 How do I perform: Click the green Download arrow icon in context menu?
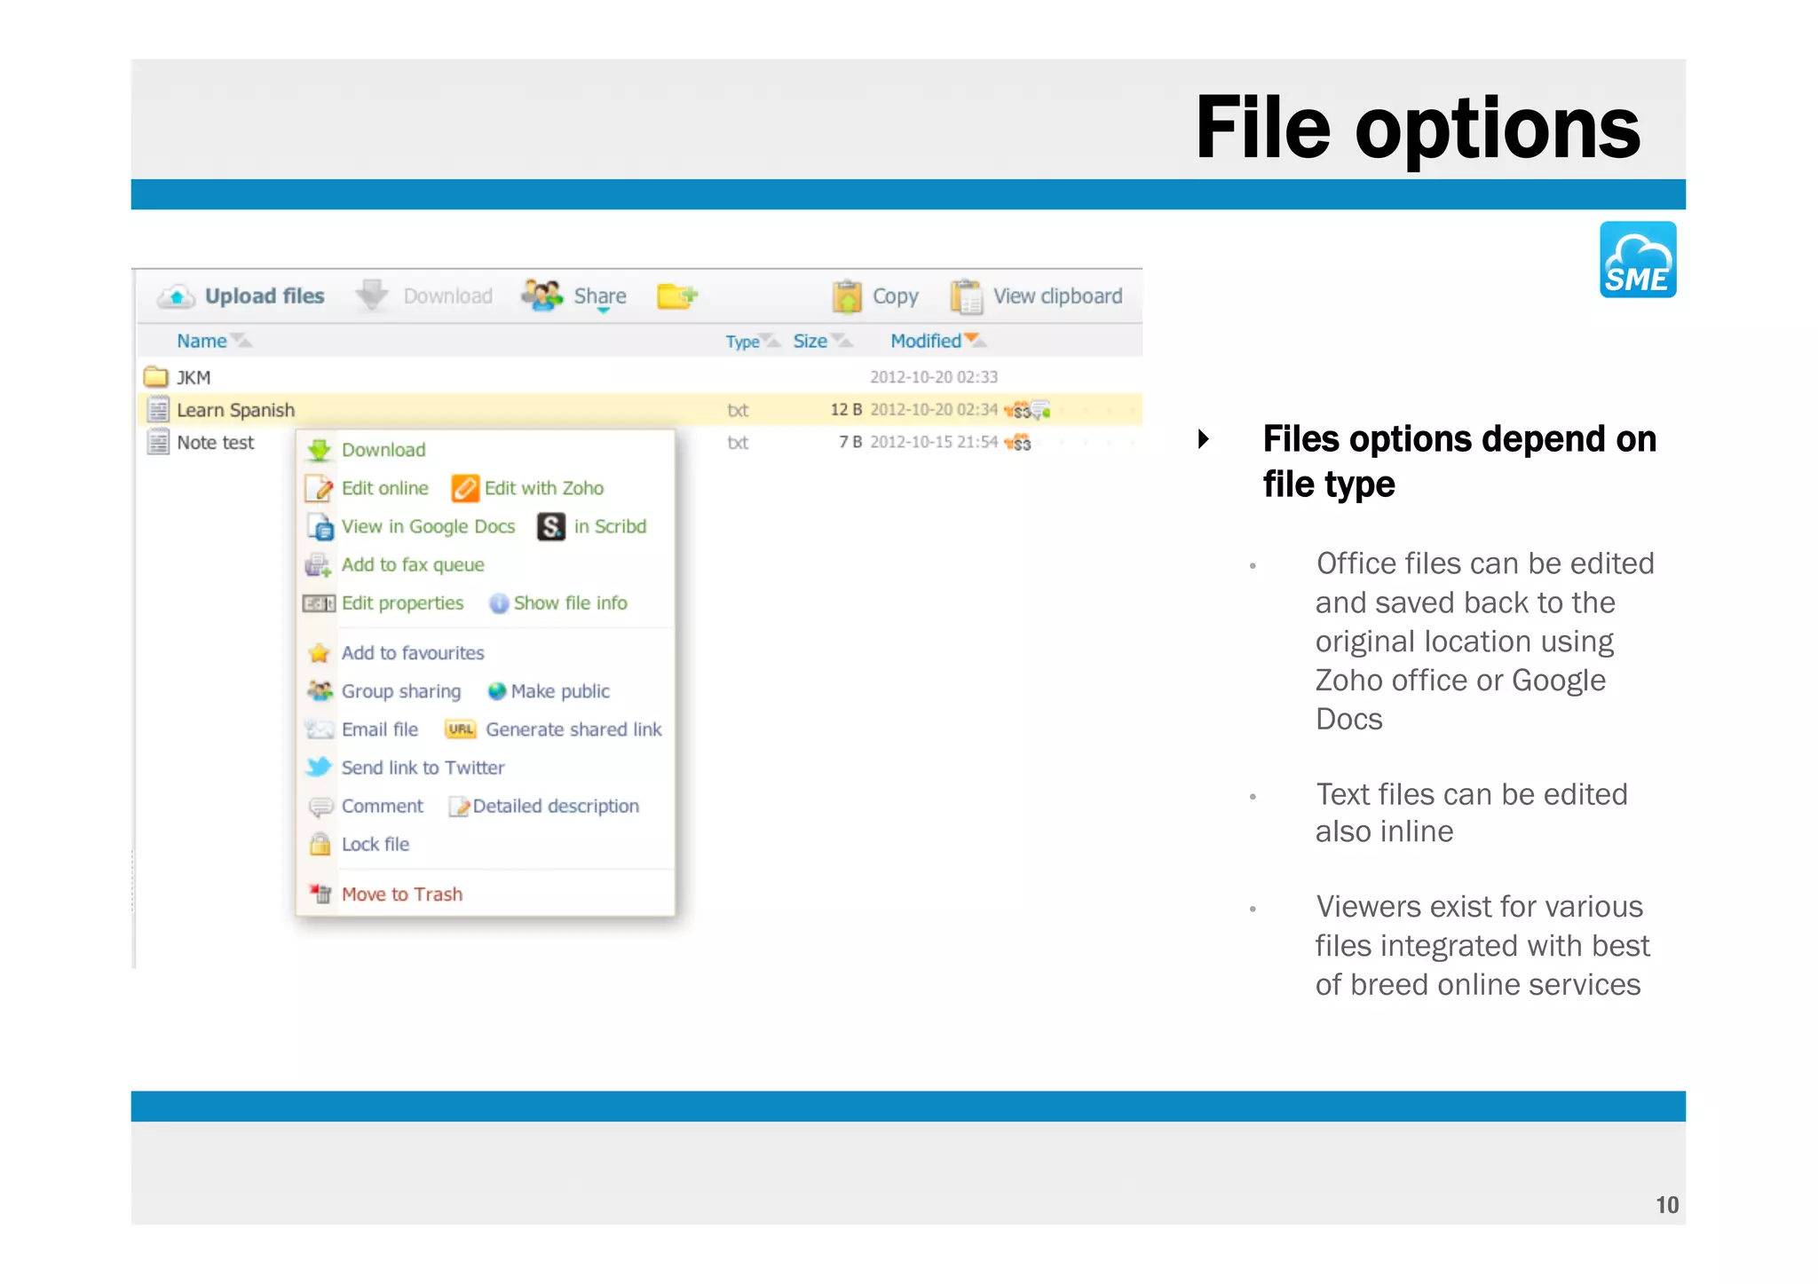pos(319,451)
